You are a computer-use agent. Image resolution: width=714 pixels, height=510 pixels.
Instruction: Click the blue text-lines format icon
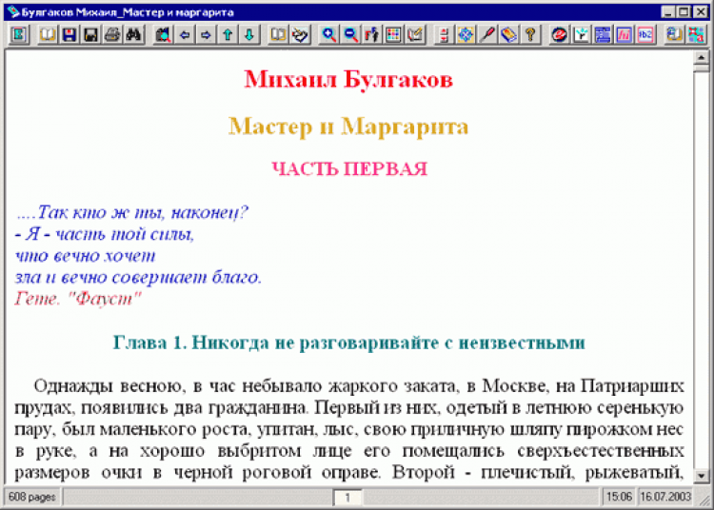[x=603, y=34]
